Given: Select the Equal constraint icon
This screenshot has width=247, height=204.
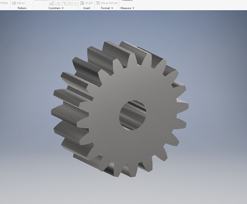Looking at the screenshot, I should coord(75,3).
